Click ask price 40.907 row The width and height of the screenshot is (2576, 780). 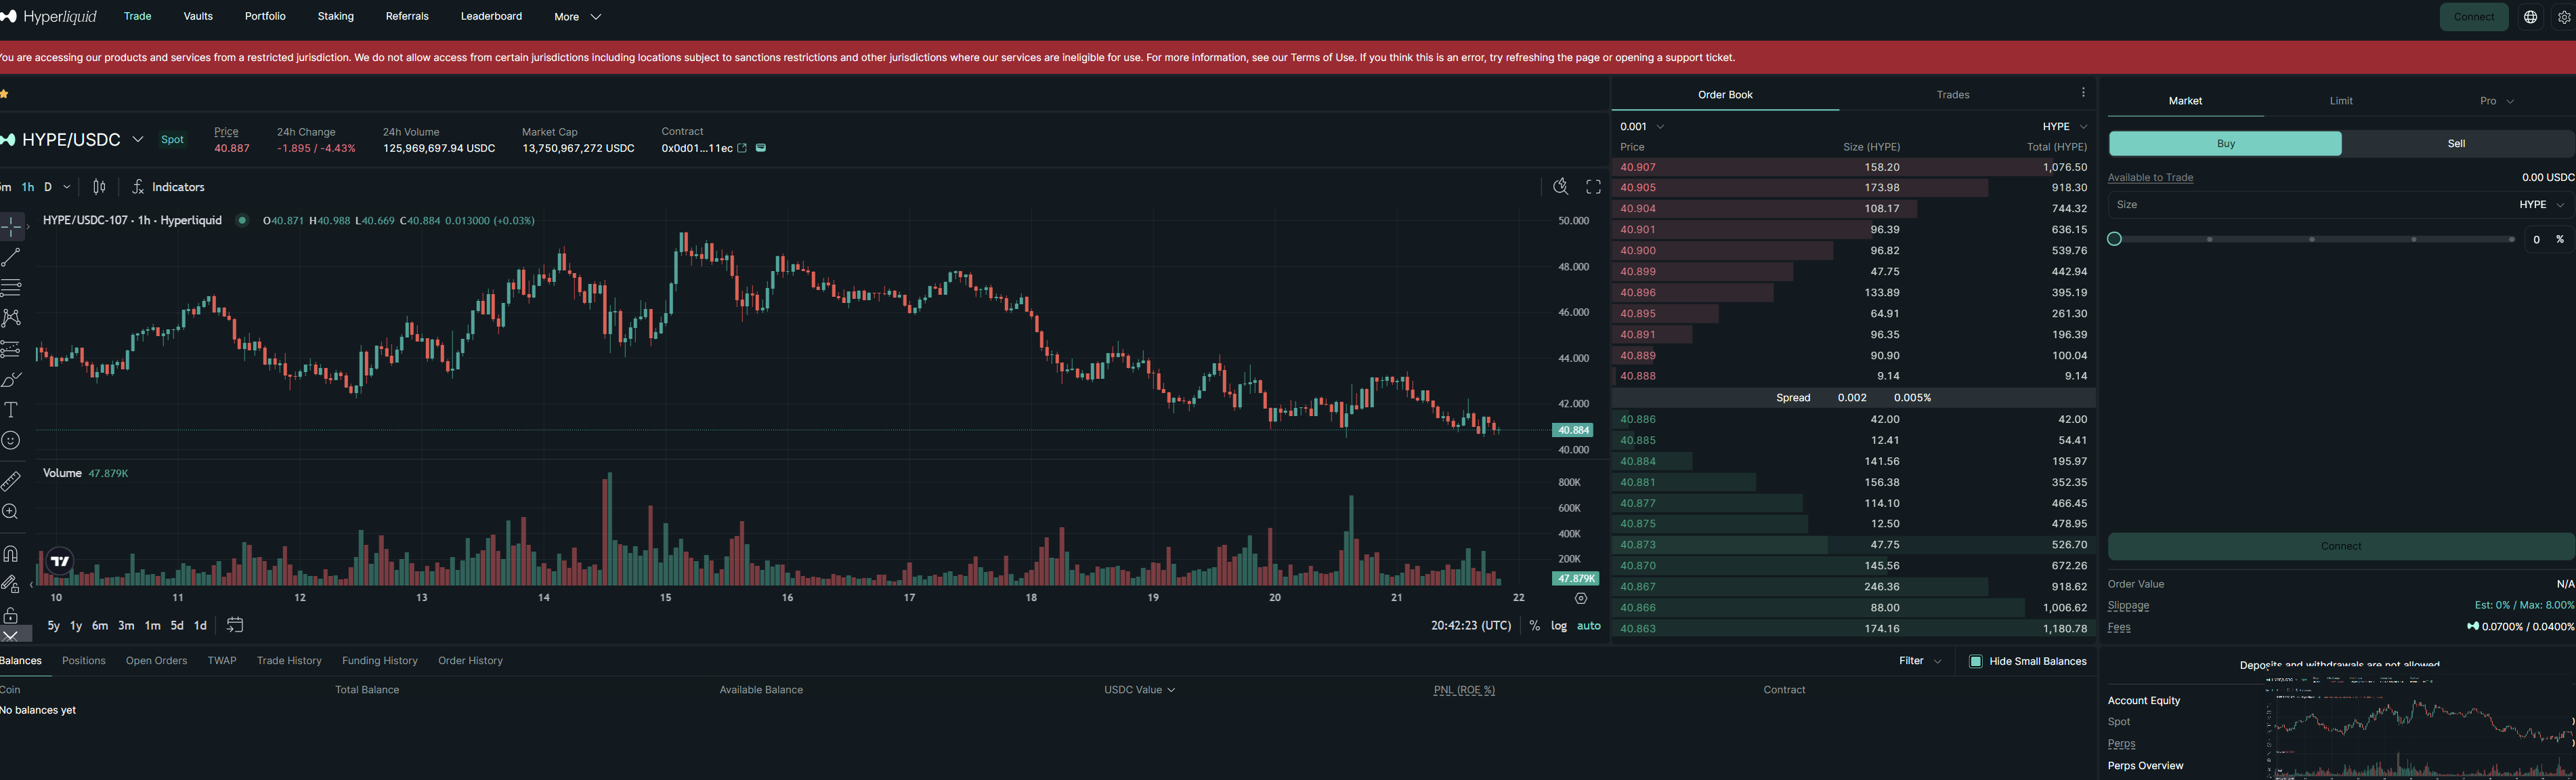[x=1853, y=167]
